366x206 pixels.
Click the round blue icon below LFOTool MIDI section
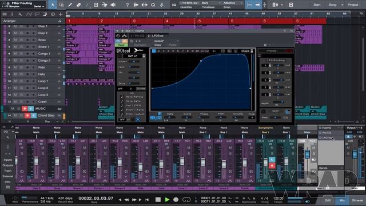(138, 120)
